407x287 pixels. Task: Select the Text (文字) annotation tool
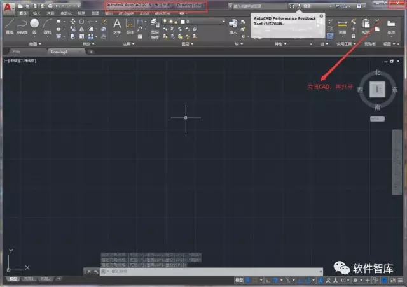(117, 27)
